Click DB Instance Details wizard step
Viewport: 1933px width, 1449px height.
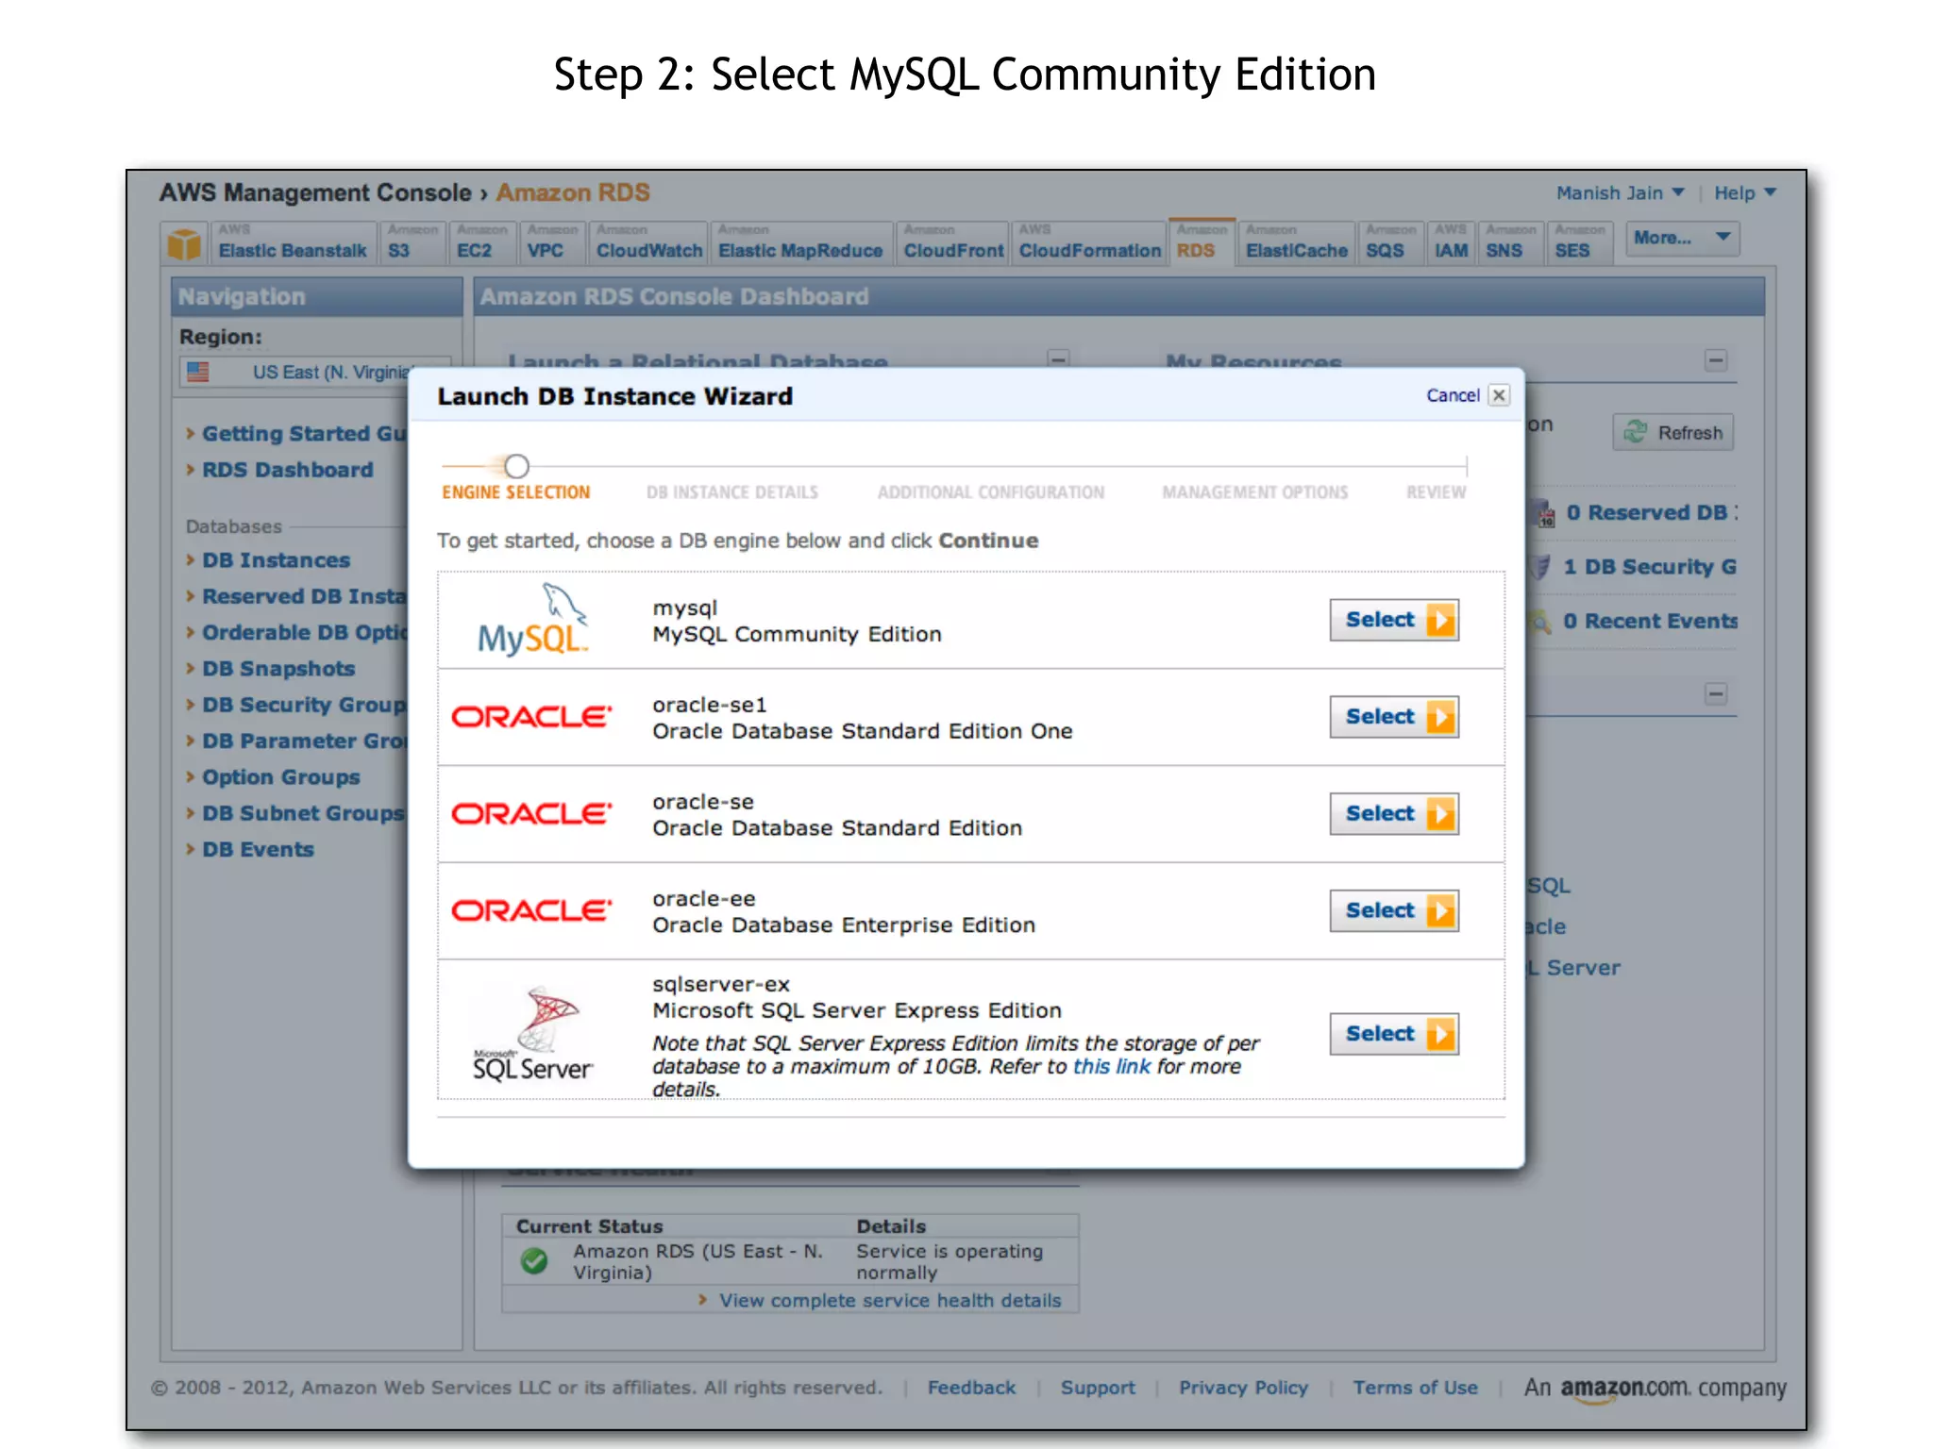click(732, 492)
